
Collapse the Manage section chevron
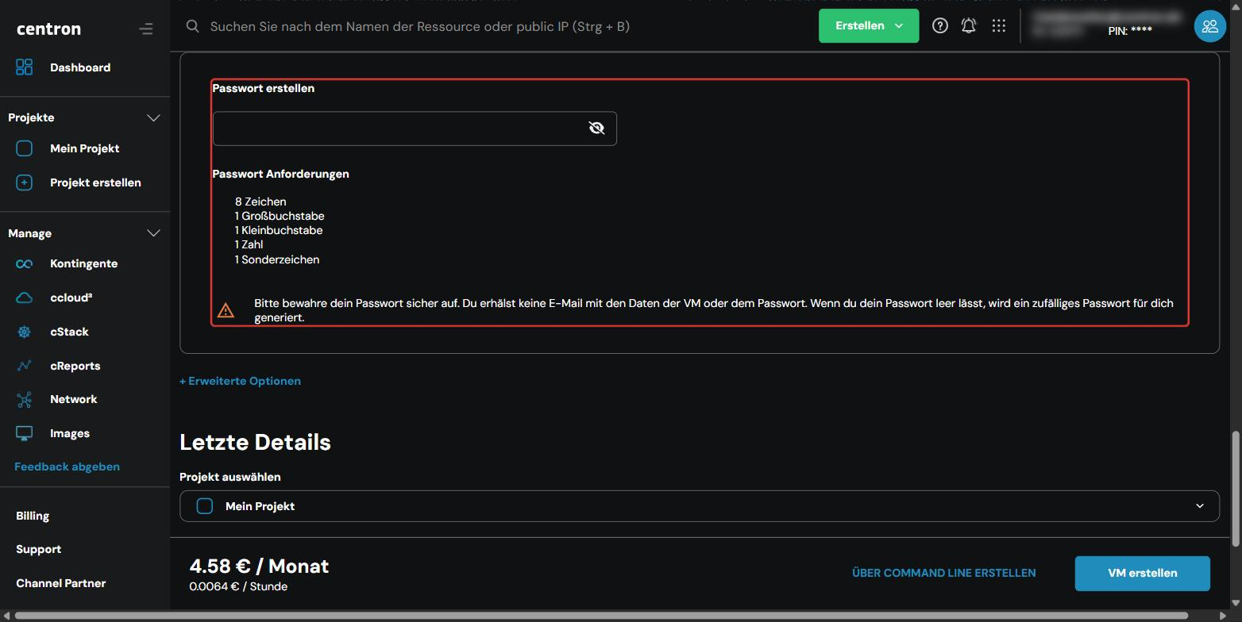click(153, 233)
